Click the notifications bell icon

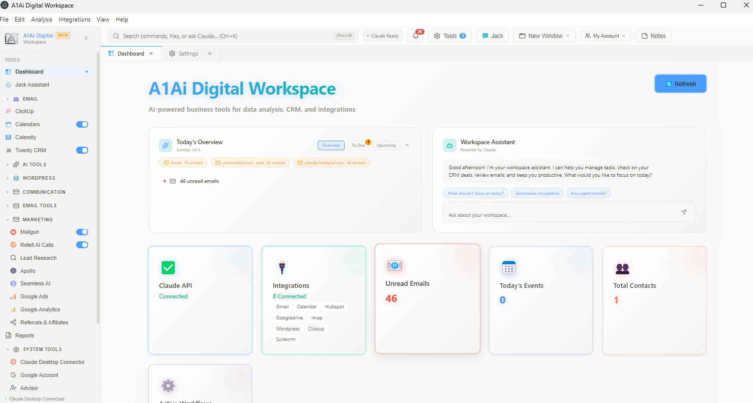coord(415,36)
